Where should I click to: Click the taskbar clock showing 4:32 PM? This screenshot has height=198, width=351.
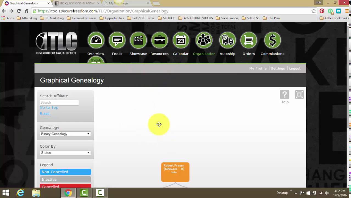point(340,191)
